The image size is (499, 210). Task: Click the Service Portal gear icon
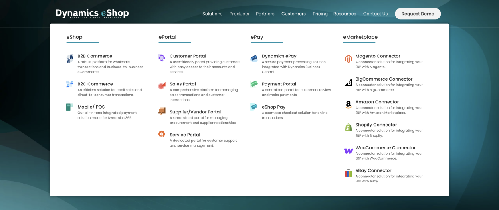tap(162, 134)
